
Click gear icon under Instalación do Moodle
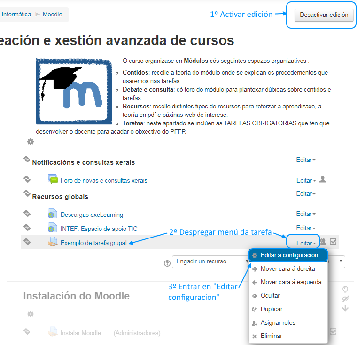(31, 314)
